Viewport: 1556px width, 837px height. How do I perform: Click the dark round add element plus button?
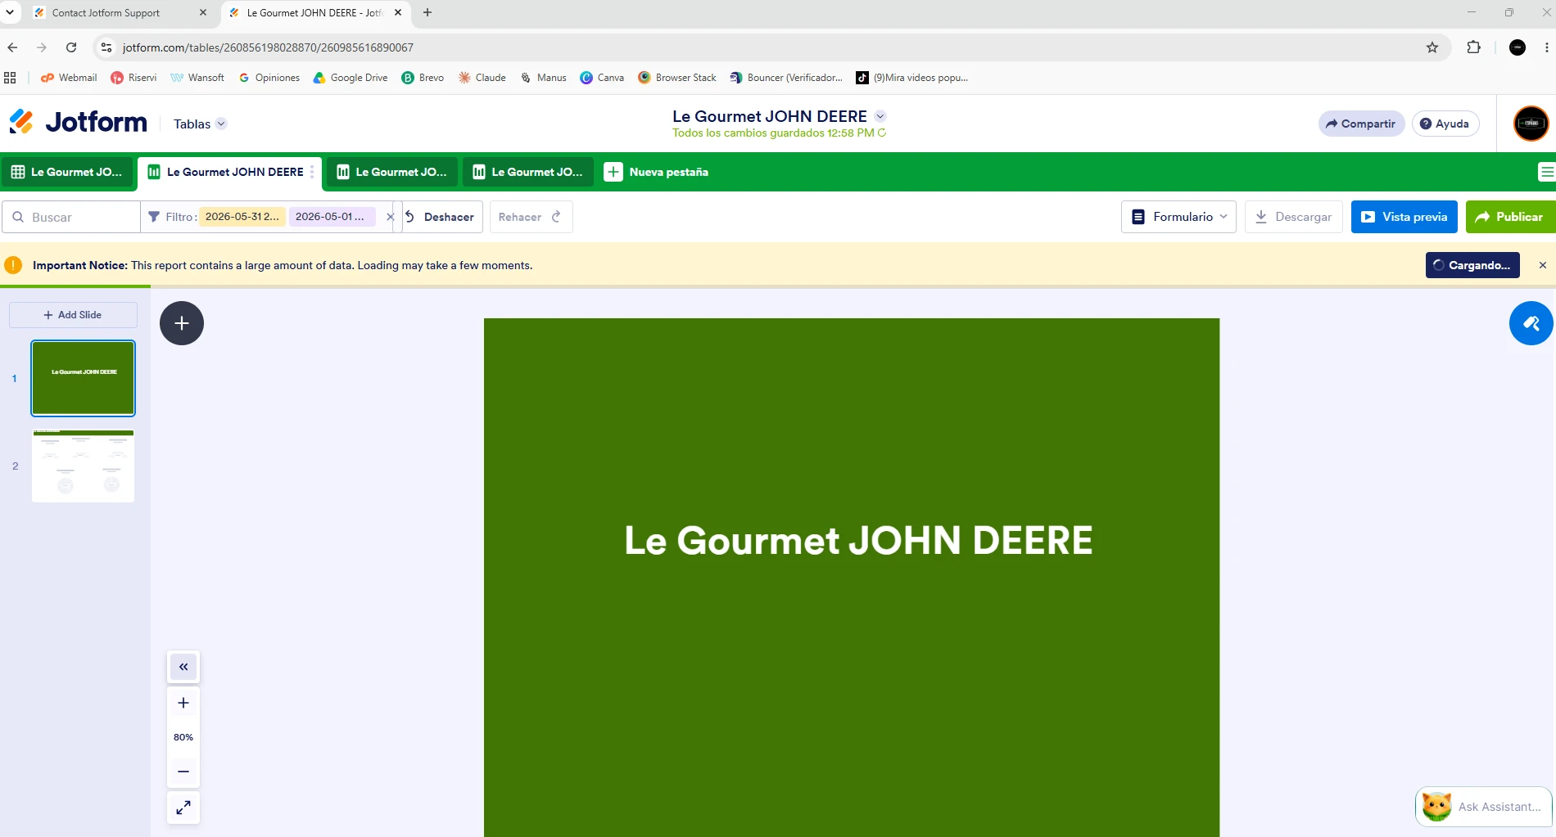tap(182, 323)
